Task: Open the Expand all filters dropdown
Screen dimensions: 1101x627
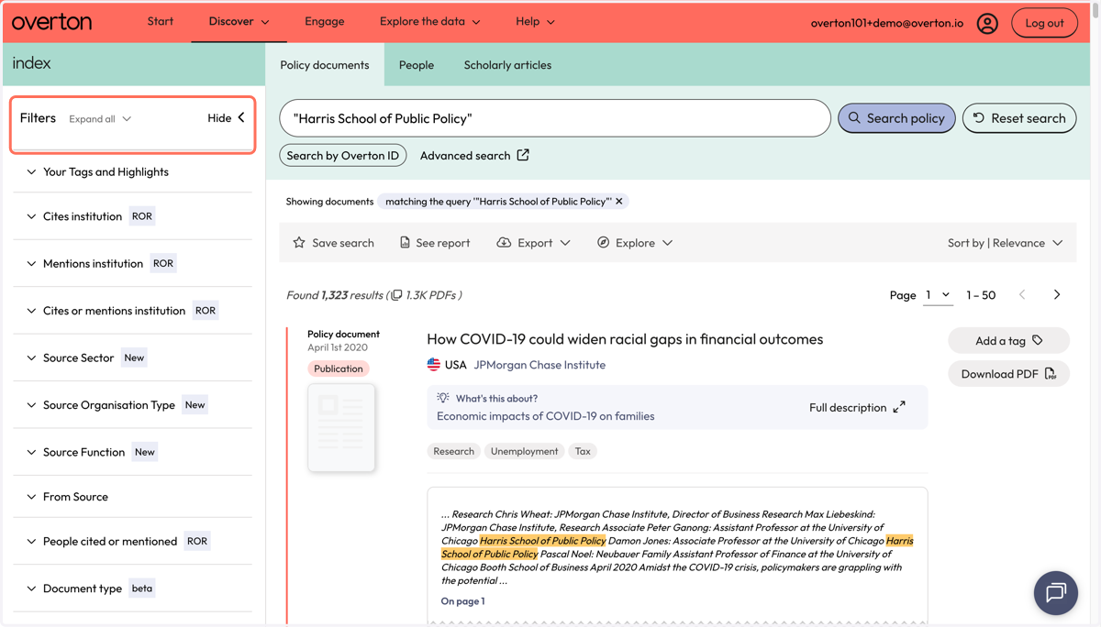Action: click(100, 119)
